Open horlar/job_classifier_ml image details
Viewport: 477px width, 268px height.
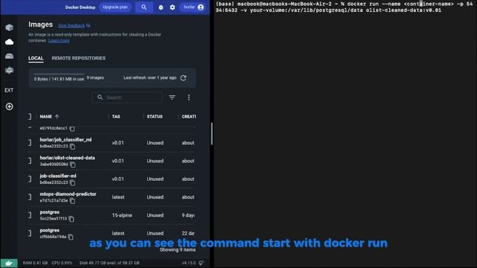coord(66,140)
